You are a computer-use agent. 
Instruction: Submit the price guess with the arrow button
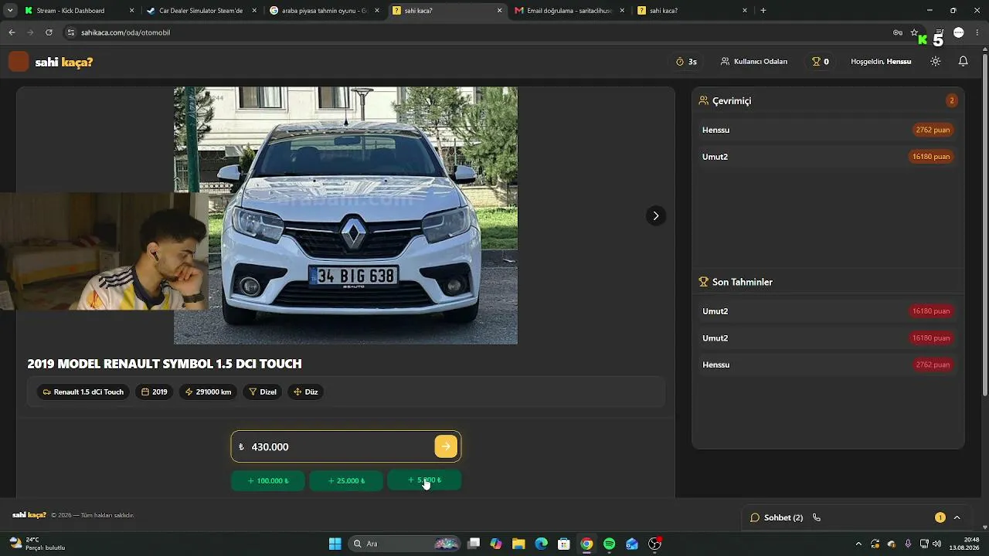coord(446,446)
